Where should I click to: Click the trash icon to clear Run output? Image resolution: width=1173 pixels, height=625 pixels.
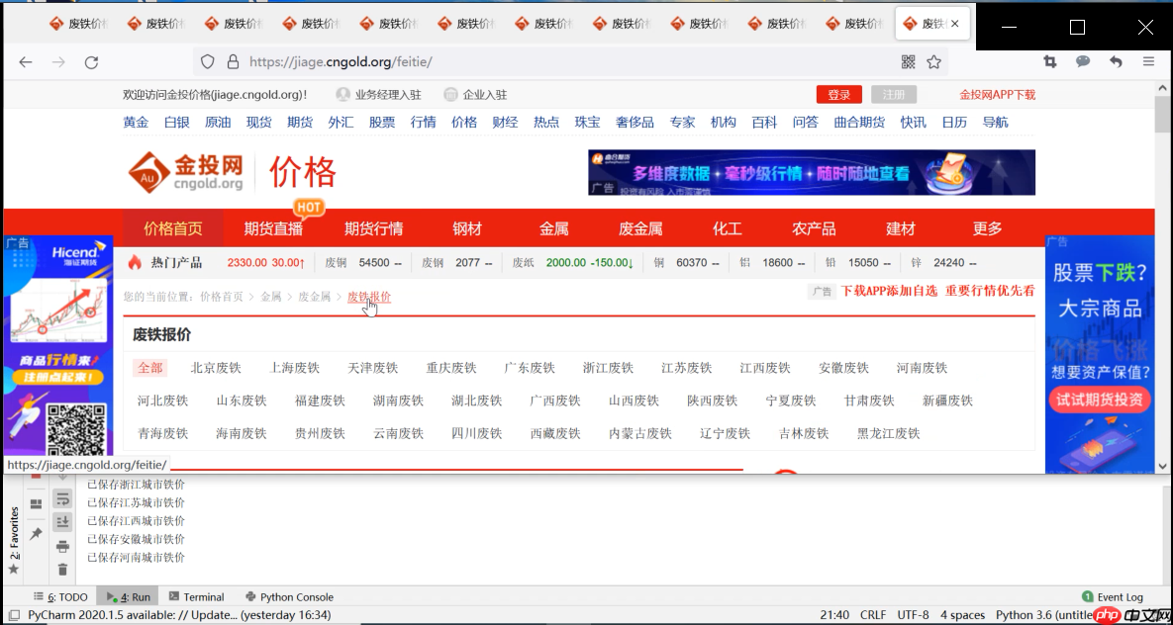coord(62,569)
